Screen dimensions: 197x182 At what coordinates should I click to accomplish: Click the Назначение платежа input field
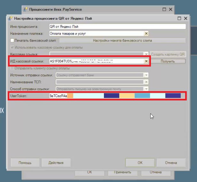click(97, 34)
